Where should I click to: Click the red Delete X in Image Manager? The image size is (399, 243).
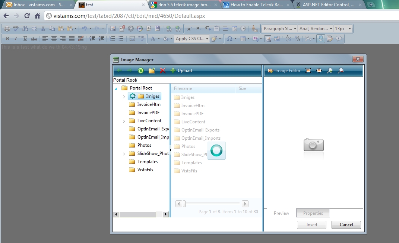[162, 71]
